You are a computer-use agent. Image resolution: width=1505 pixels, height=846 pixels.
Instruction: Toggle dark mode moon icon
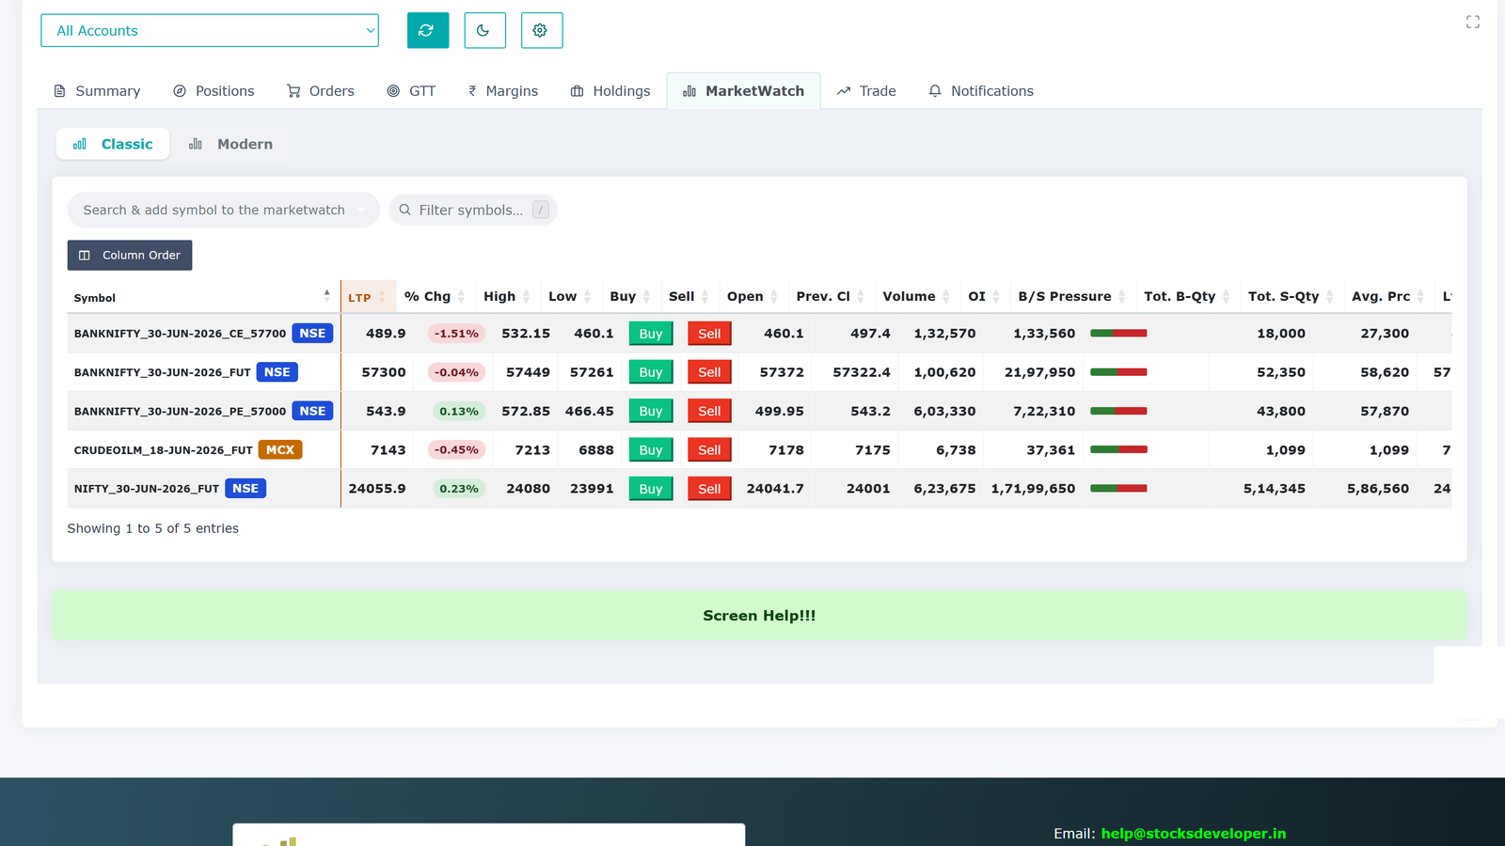(x=484, y=30)
